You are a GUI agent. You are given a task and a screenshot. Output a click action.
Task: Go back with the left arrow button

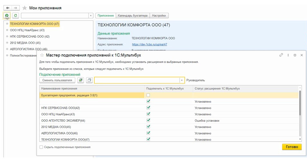8,8
